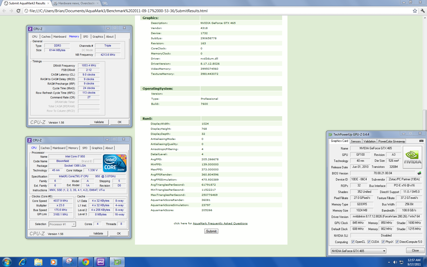Click GPU-Z screenshot camera icon

point(421,141)
